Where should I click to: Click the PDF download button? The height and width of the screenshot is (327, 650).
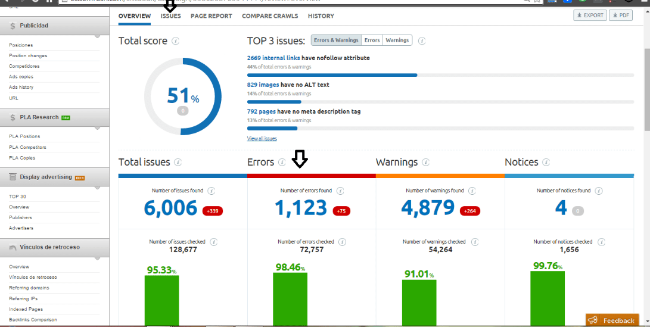tap(621, 15)
